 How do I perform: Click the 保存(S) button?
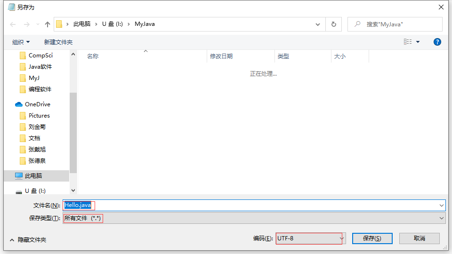pyautogui.click(x=372, y=238)
